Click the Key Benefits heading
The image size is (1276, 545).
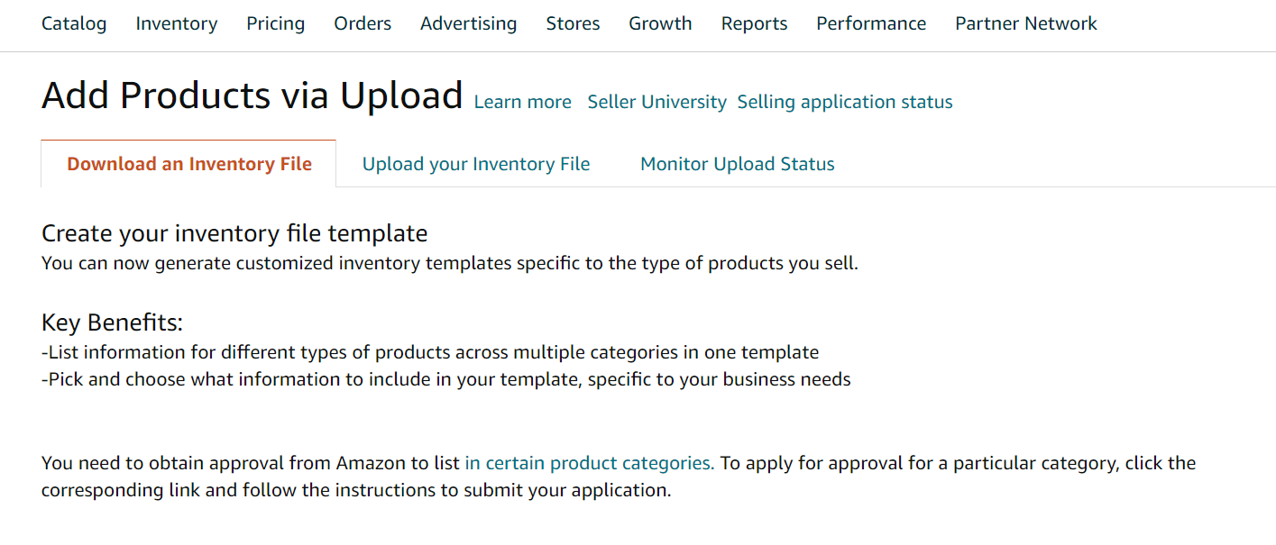click(112, 322)
